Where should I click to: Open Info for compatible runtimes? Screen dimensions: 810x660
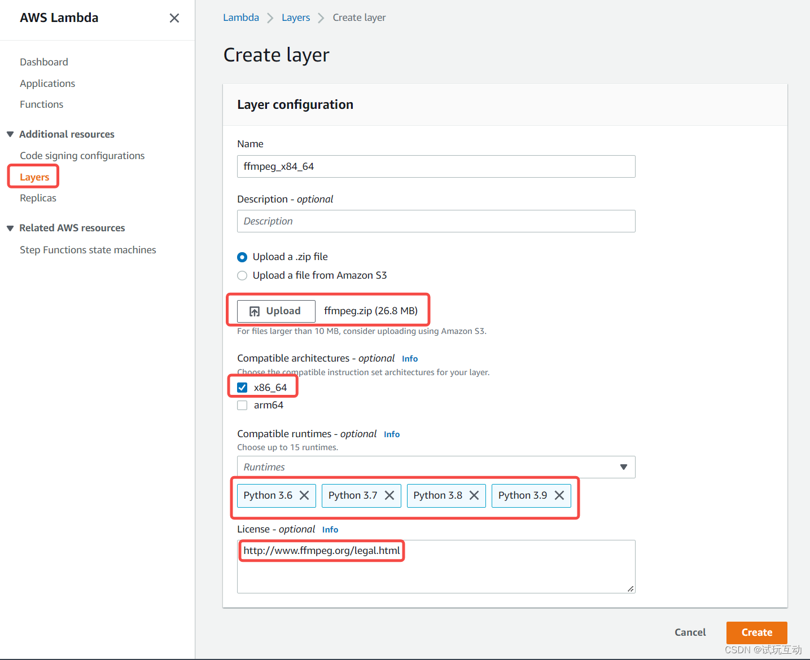tap(392, 434)
